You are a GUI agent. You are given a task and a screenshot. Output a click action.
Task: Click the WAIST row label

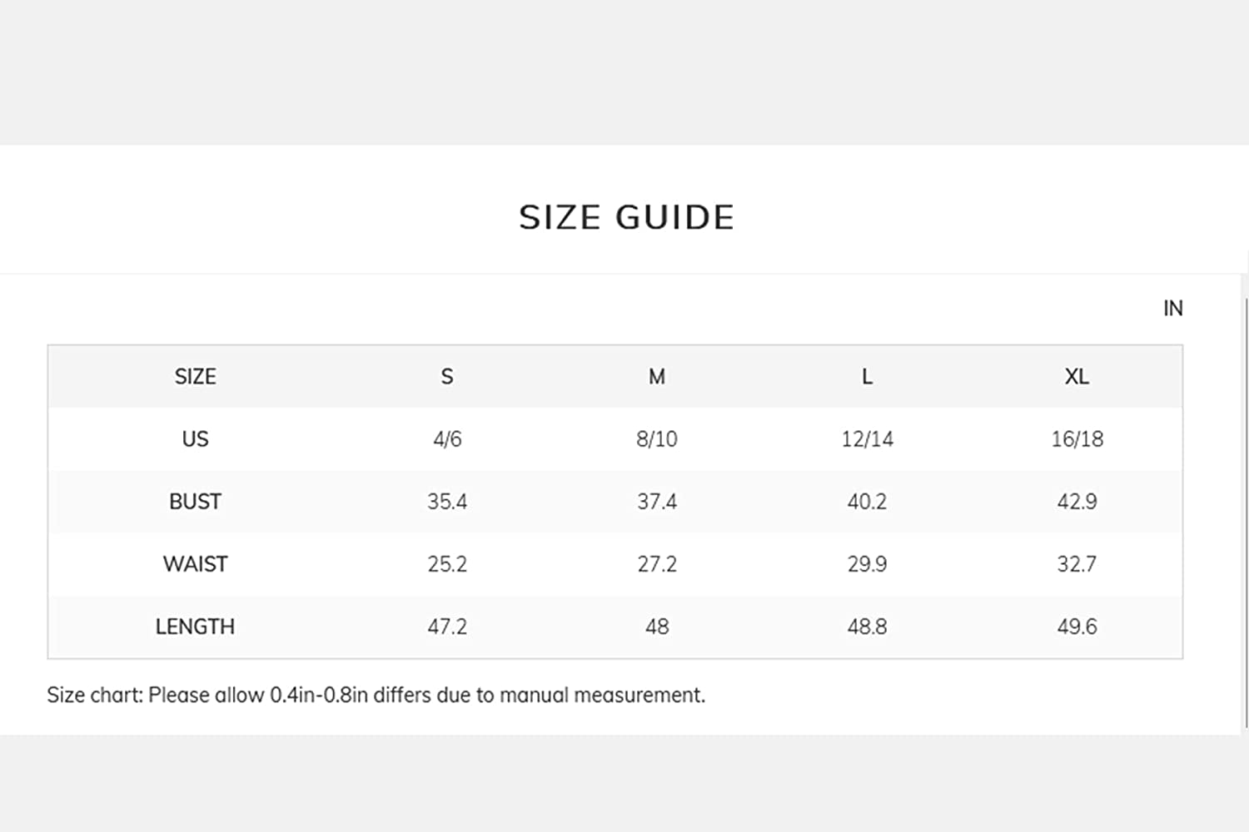tap(195, 564)
